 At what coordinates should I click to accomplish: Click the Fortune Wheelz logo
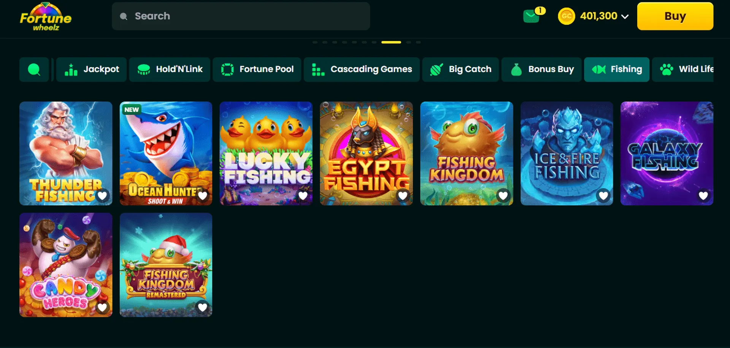click(46, 17)
